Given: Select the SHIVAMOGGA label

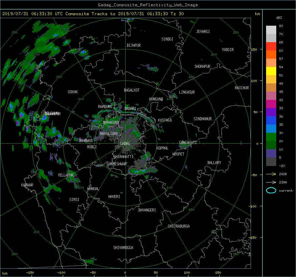Looking at the screenshot, I should (x=123, y=247).
